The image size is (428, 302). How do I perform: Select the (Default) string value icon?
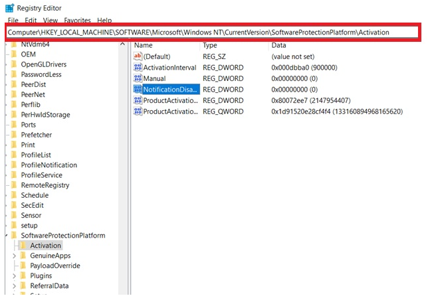(138, 56)
